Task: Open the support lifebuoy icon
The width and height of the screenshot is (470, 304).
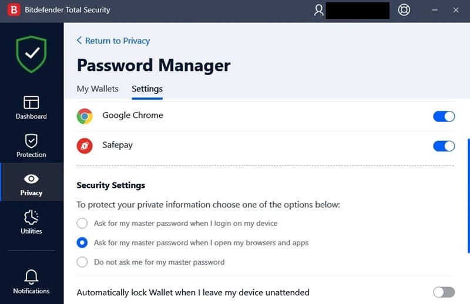Action: click(x=404, y=10)
